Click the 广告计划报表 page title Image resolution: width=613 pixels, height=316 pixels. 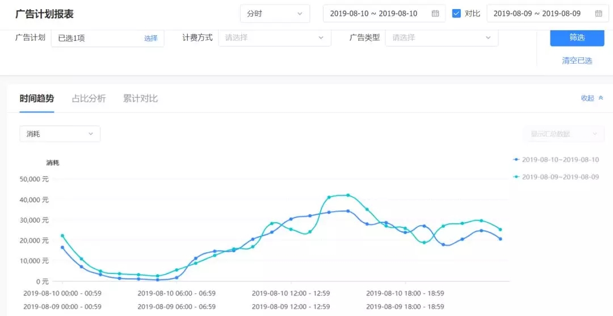point(45,14)
